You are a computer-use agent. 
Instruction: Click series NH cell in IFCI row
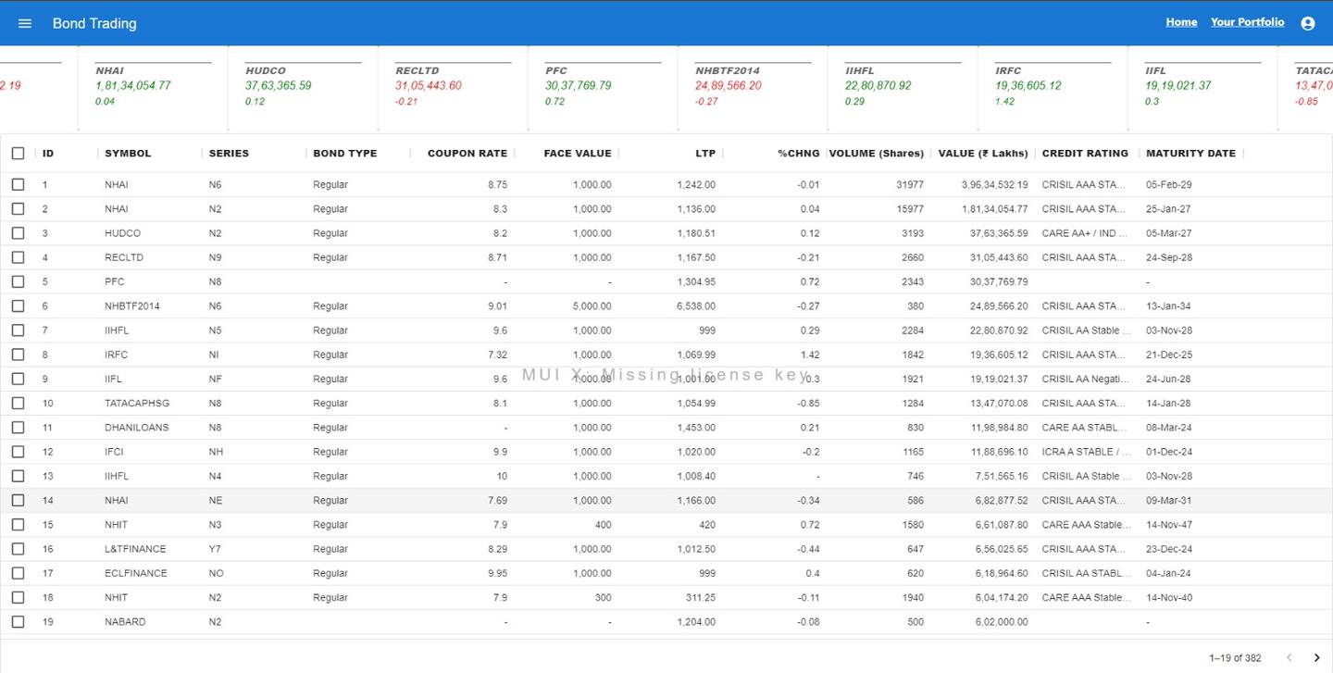(216, 452)
